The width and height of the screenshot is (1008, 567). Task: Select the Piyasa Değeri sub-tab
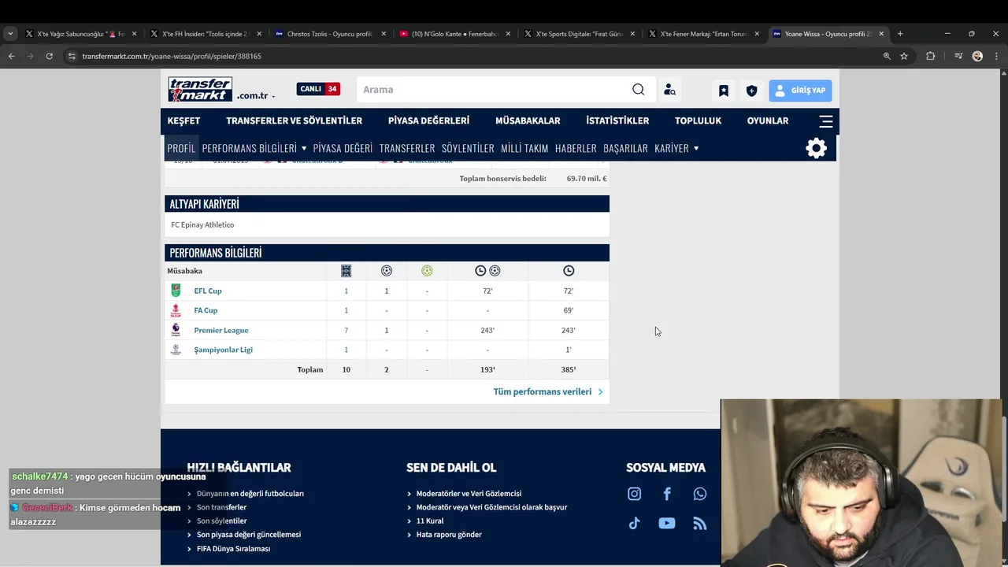343,148
